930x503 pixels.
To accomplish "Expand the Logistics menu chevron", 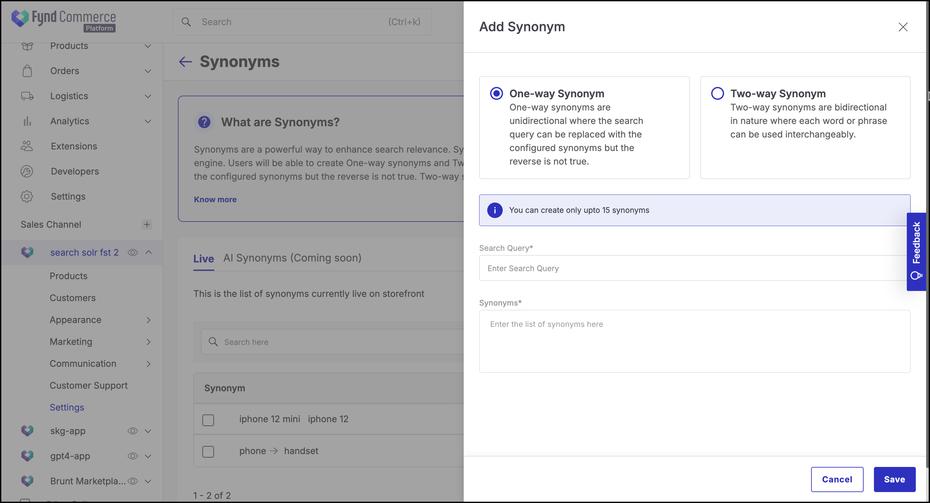I will (148, 96).
